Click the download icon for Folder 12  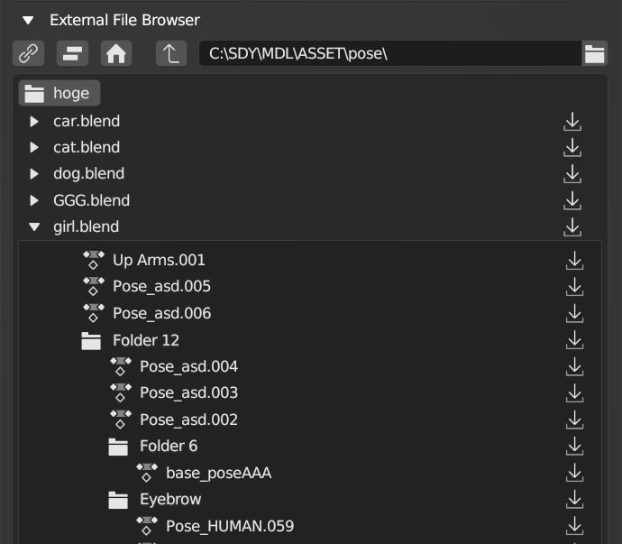(574, 340)
